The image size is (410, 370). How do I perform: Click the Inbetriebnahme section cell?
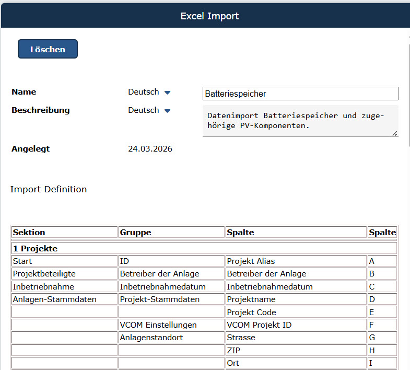click(64, 286)
